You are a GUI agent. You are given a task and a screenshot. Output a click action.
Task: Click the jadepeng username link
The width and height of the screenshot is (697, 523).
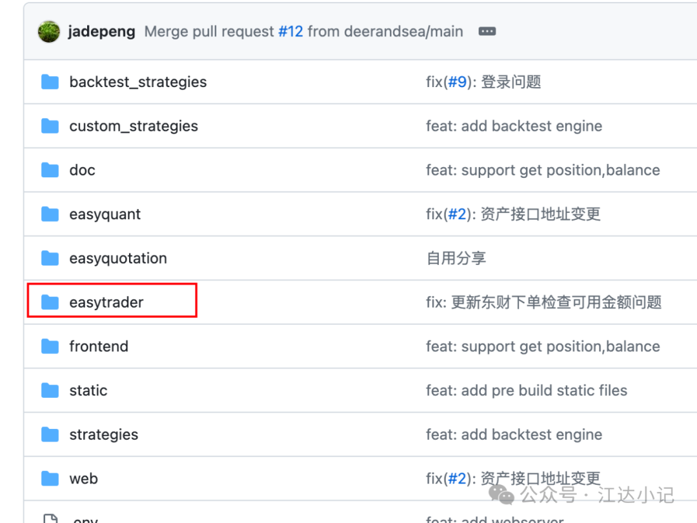[101, 32]
